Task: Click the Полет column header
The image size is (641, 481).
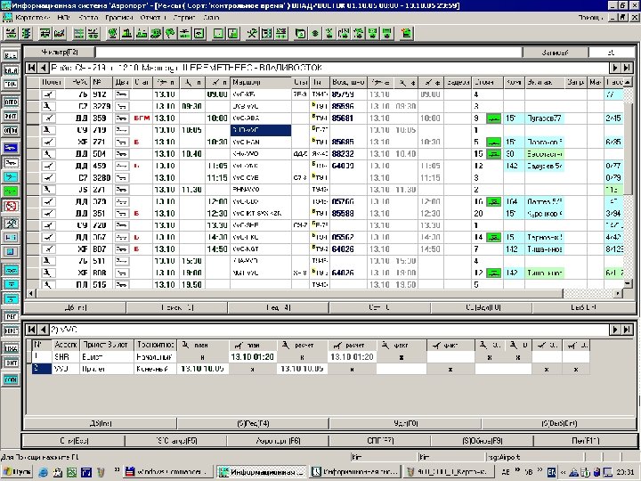Action: (51, 82)
